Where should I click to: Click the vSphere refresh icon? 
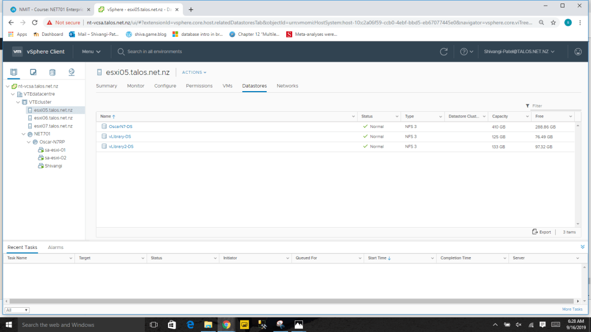tap(444, 52)
